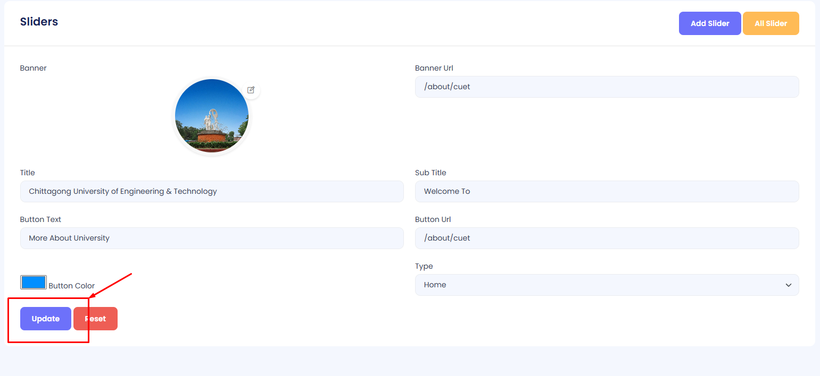Click the Button Text field label
The image size is (820, 376).
click(40, 219)
